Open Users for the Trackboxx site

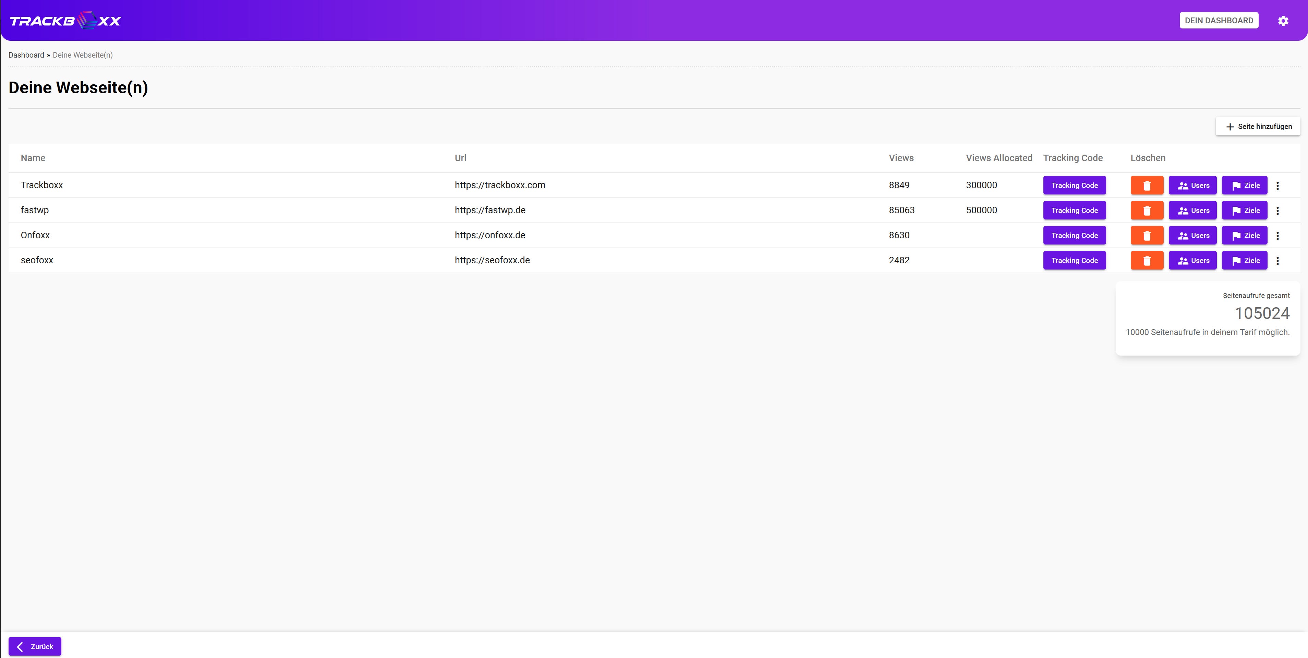tap(1192, 186)
